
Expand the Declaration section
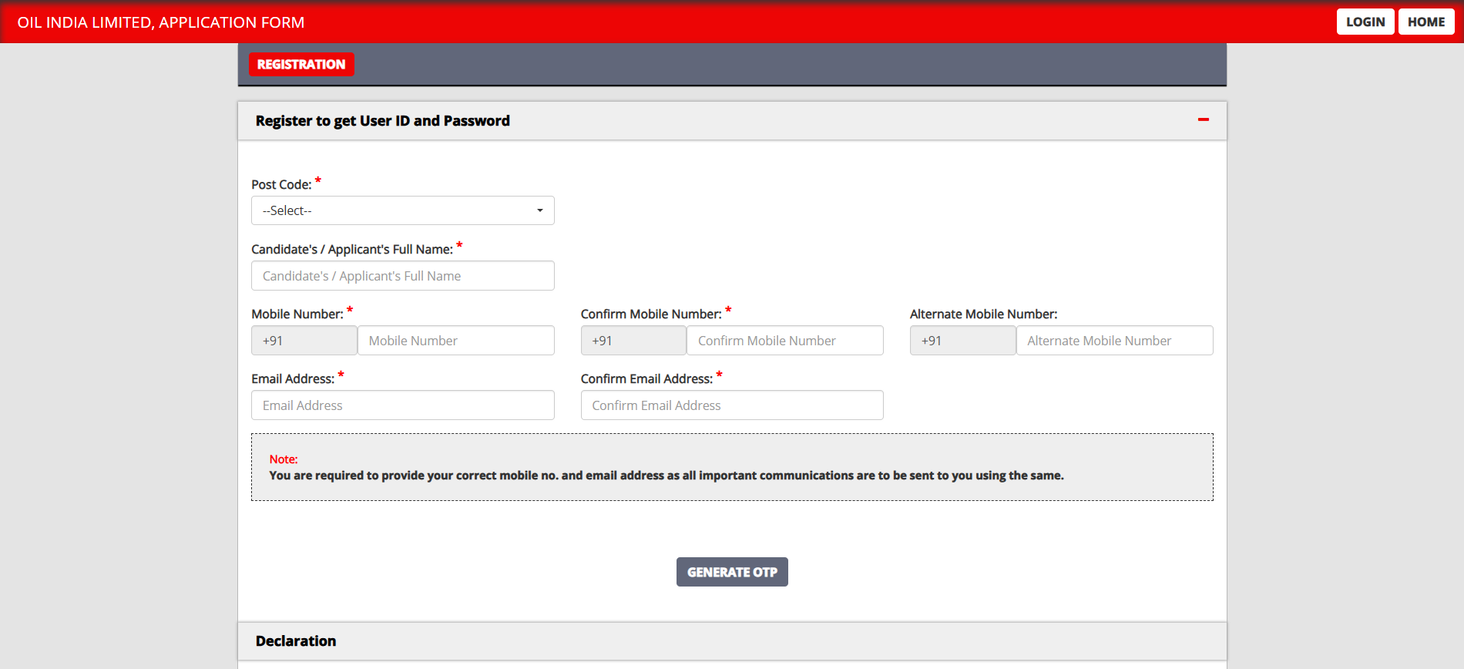[x=296, y=641]
